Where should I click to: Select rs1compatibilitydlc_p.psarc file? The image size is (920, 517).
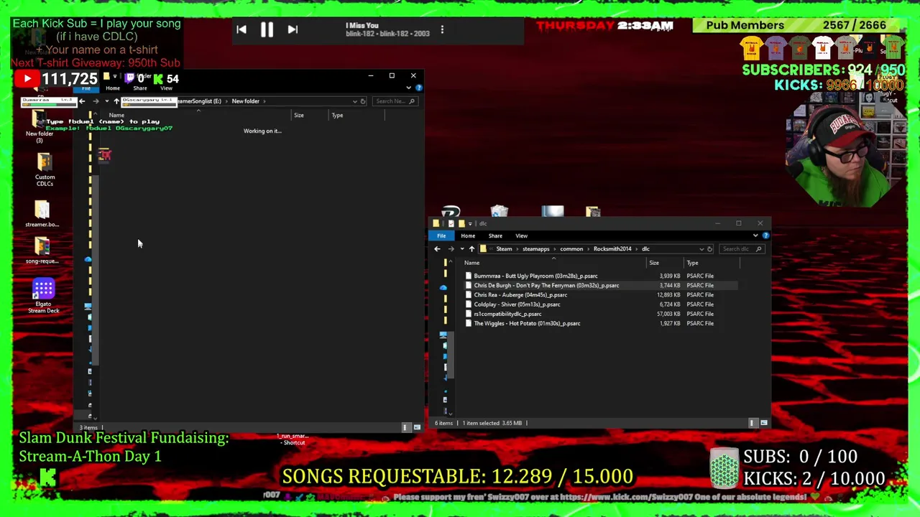[x=507, y=314]
